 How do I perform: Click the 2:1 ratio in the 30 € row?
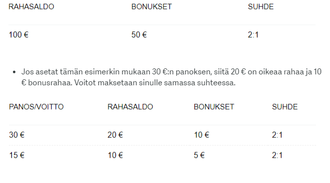point(277,135)
